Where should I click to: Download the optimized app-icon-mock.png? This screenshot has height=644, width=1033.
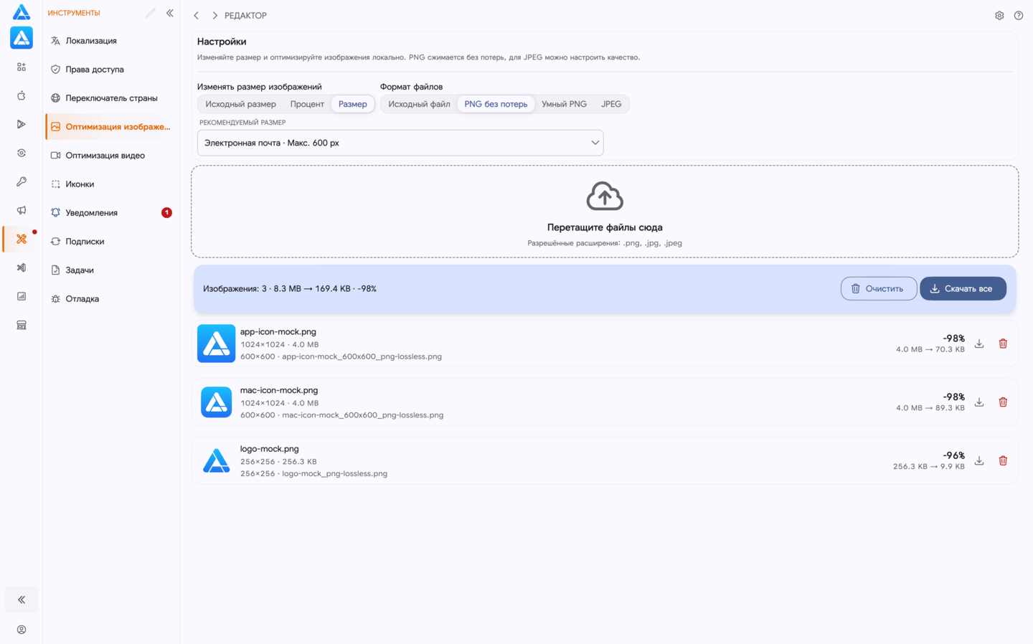pos(979,344)
